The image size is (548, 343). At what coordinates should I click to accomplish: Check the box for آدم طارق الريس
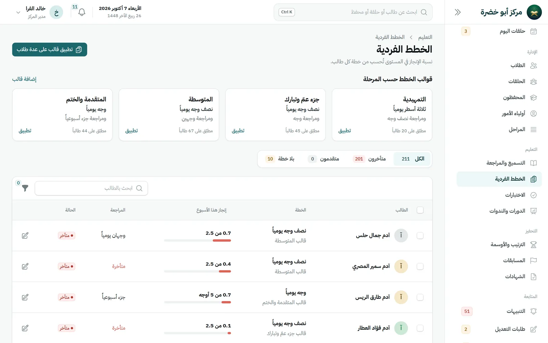(420, 297)
